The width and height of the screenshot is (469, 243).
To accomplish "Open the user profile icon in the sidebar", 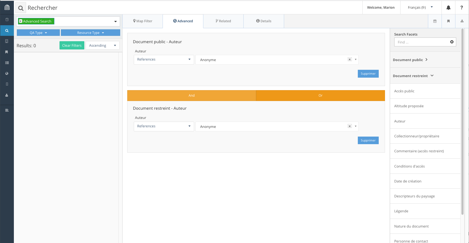I will 7,95.
